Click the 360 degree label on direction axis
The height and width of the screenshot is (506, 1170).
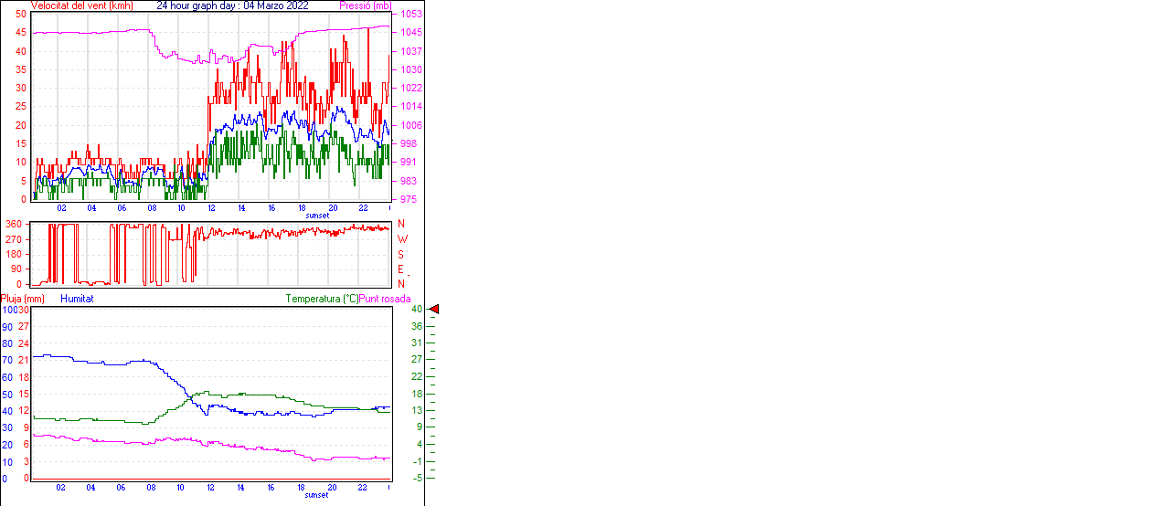click(14, 224)
